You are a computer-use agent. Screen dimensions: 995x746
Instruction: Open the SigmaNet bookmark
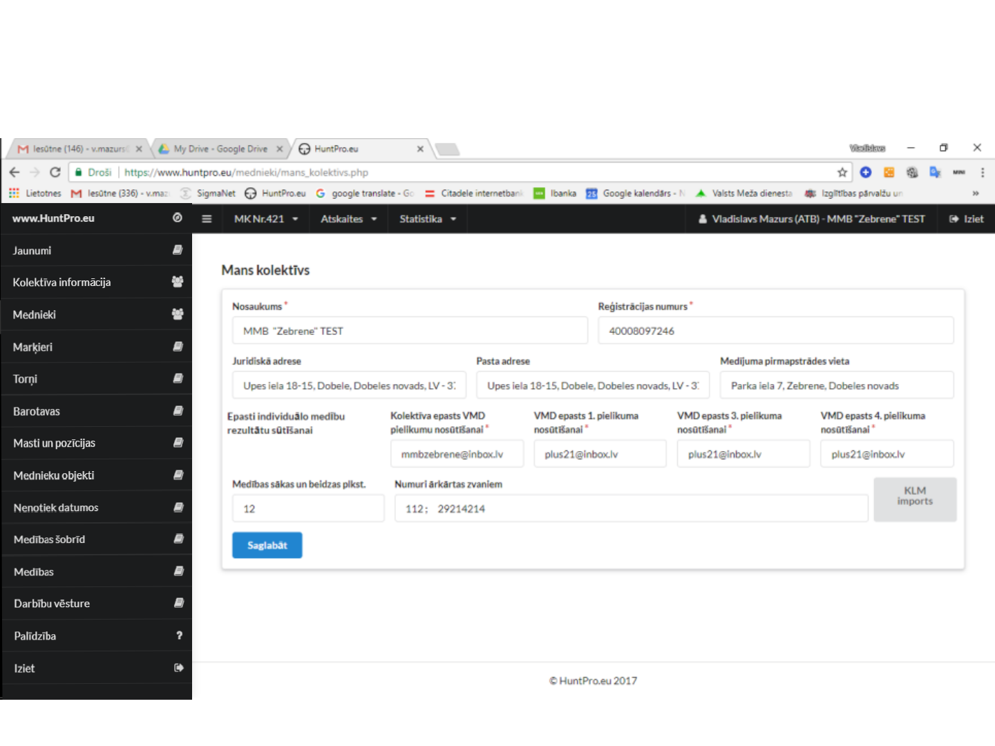click(x=208, y=193)
